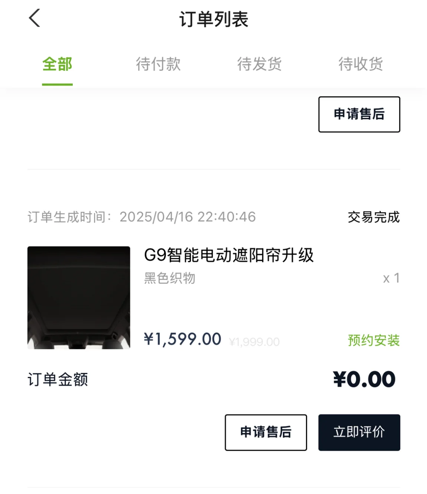Tap the 黑色织物 variant text
427x494 pixels.
[x=170, y=278]
